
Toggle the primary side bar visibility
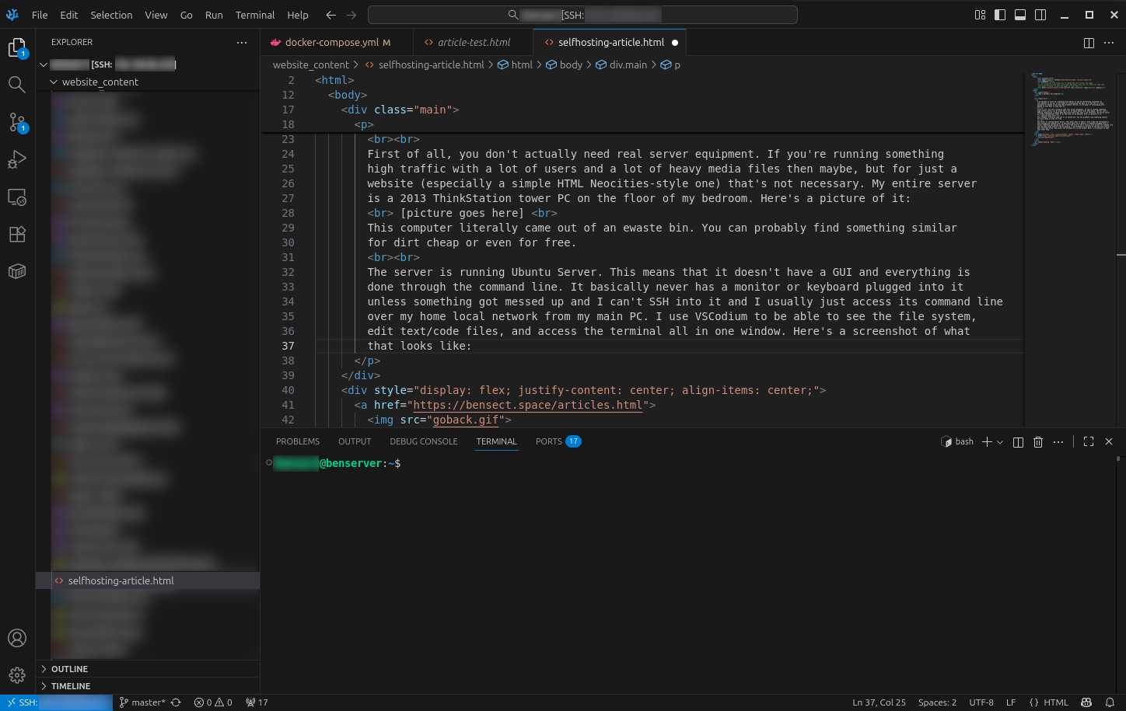[1000, 15]
